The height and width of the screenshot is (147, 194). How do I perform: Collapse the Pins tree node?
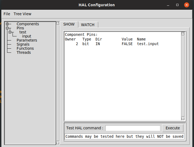click(x=7, y=28)
